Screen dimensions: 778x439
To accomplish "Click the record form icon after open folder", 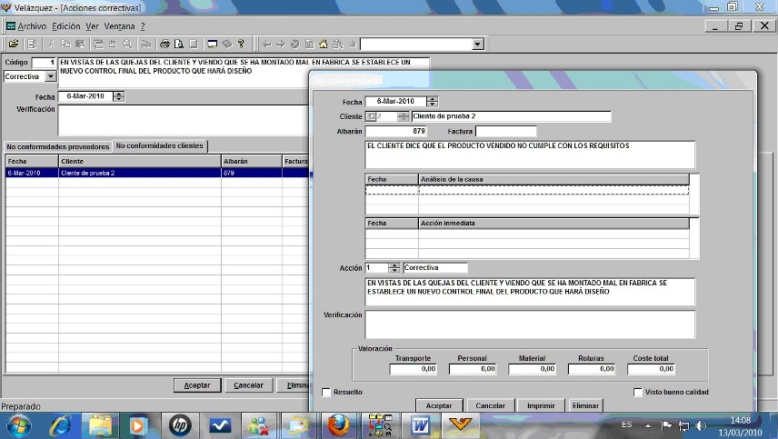I will tap(32, 45).
